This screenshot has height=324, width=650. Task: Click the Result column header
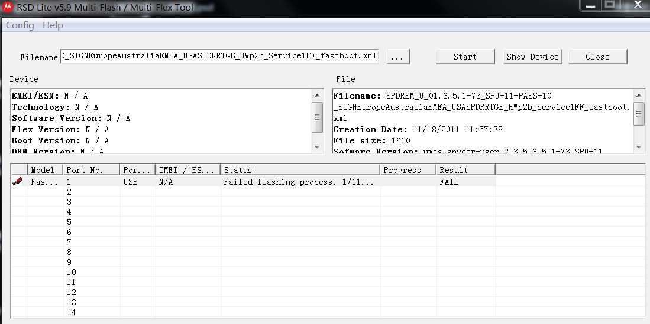click(x=466, y=169)
